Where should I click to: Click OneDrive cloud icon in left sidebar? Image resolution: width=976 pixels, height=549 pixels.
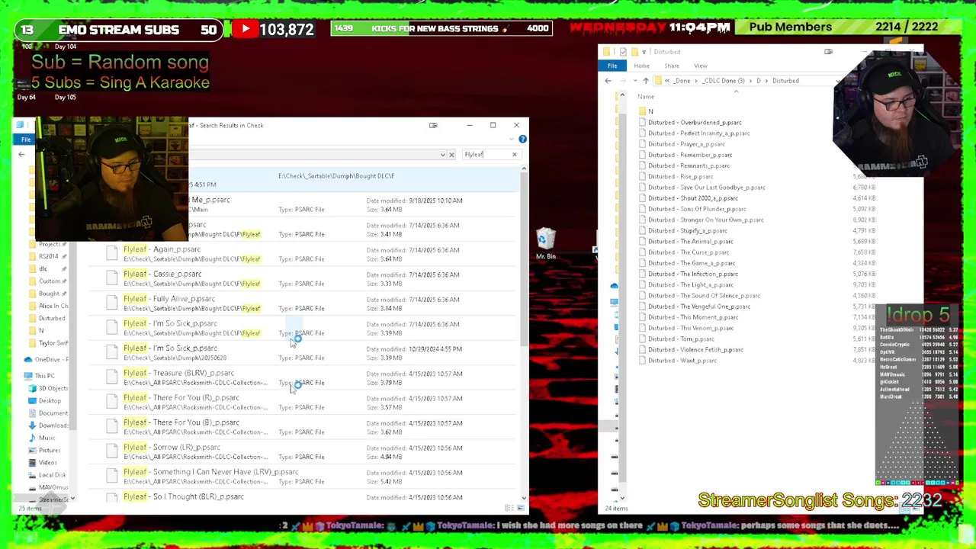[28, 359]
